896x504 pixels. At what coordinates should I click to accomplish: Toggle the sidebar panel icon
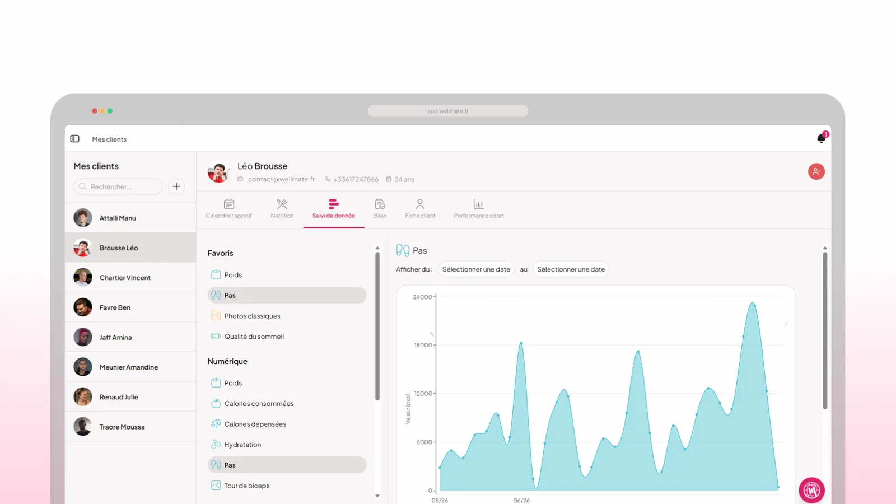pos(74,139)
